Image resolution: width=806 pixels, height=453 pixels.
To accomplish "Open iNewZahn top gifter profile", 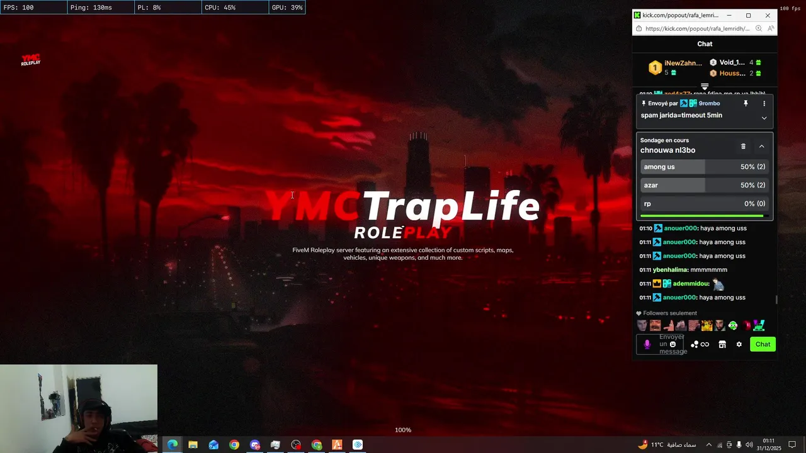I will pos(683,63).
